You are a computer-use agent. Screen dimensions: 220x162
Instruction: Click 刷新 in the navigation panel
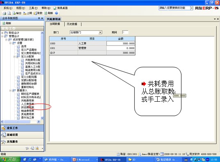click(7, 23)
